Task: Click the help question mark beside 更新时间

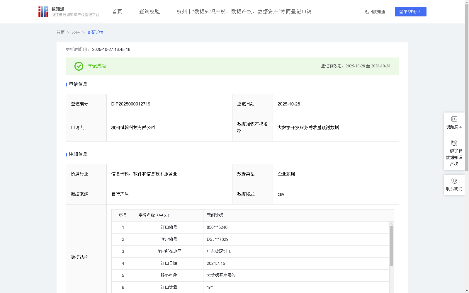Action: 85,50
